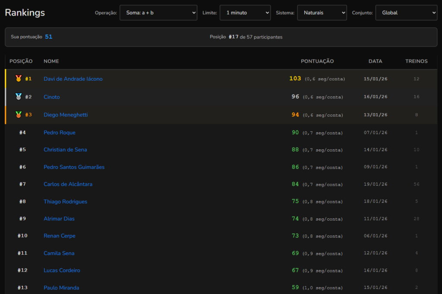Select Pedro Roque in the rankings
This screenshot has height=294, width=442.
(x=60, y=133)
